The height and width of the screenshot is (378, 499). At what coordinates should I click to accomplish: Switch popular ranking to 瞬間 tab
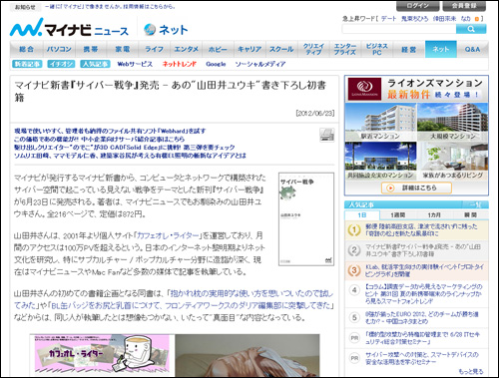pos(470,215)
